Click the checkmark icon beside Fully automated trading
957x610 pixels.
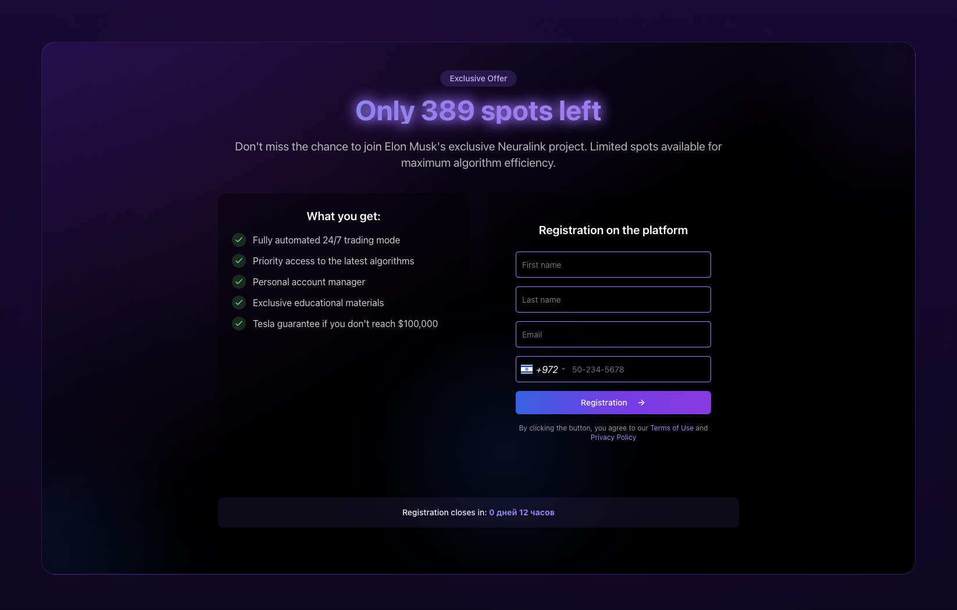point(239,240)
